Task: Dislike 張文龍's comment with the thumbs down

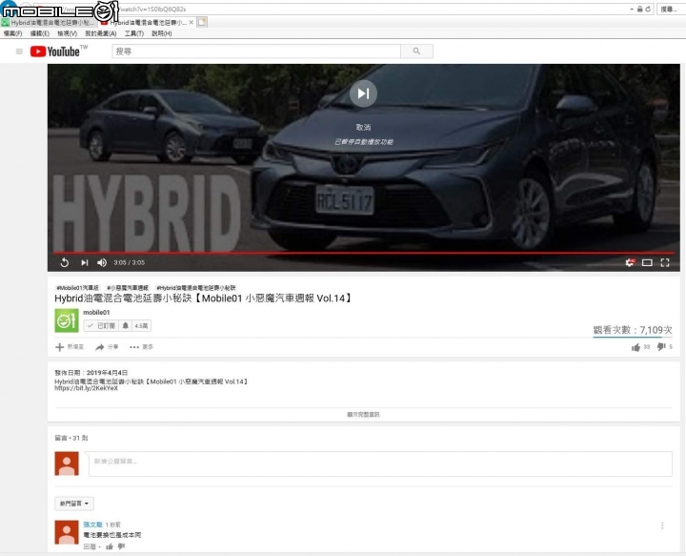Action: (x=121, y=546)
